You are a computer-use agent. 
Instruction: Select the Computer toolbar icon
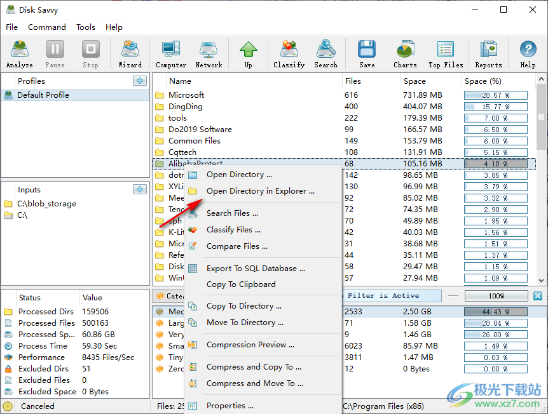(171, 54)
